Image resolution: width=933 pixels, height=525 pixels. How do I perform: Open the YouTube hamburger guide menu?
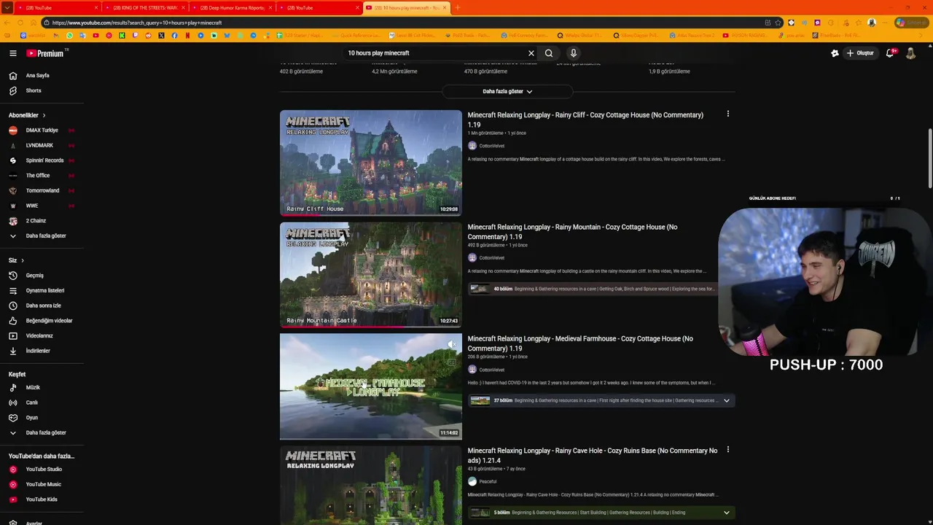pos(12,53)
